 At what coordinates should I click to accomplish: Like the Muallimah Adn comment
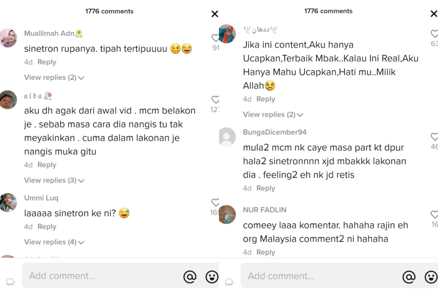[215, 38]
